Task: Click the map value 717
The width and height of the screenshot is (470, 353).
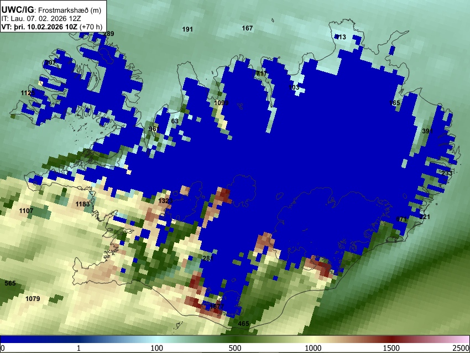Action: [262, 74]
